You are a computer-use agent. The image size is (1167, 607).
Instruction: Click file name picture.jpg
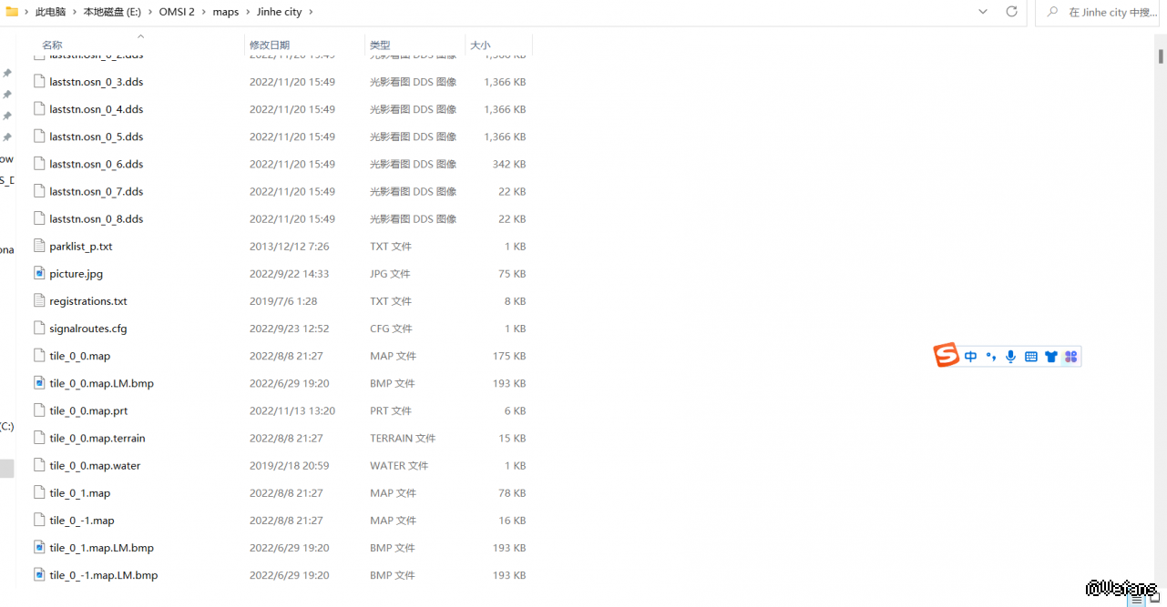click(x=77, y=274)
